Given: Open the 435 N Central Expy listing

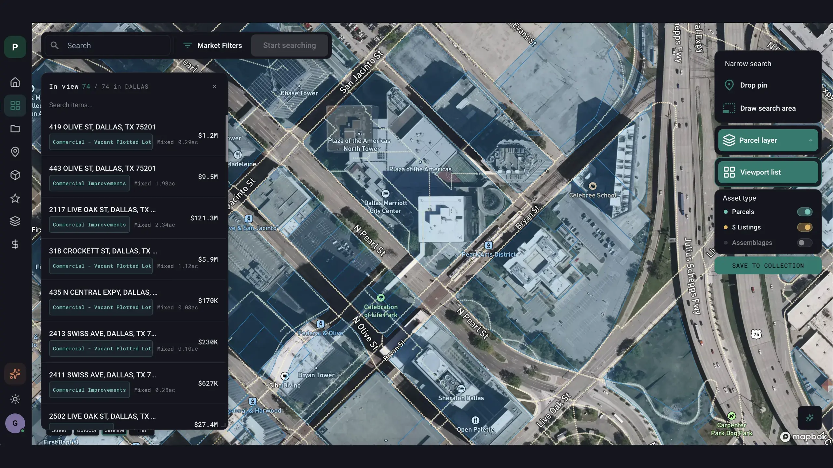Looking at the screenshot, I should point(133,301).
